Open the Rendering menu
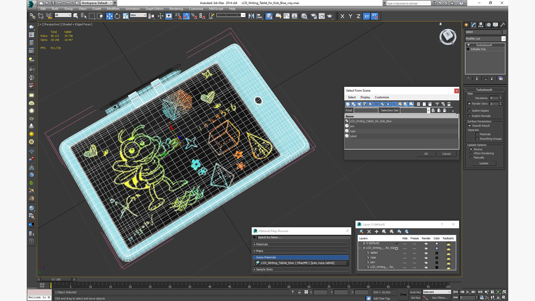The image size is (535, 301). click(176, 9)
